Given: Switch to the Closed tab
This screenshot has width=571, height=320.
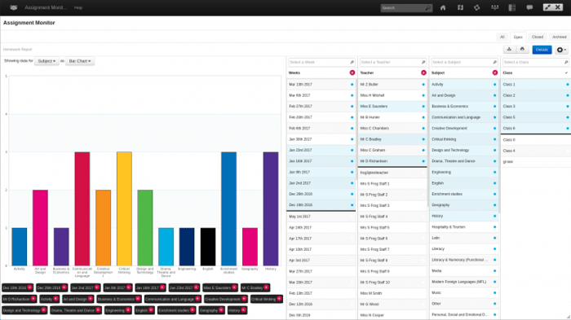Looking at the screenshot, I should 538,37.
